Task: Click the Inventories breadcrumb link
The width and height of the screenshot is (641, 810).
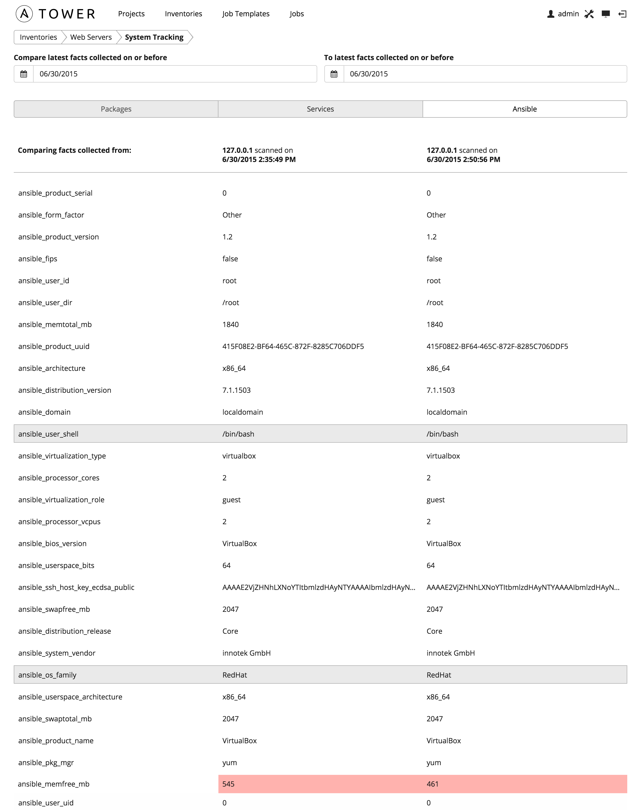Action: [37, 37]
